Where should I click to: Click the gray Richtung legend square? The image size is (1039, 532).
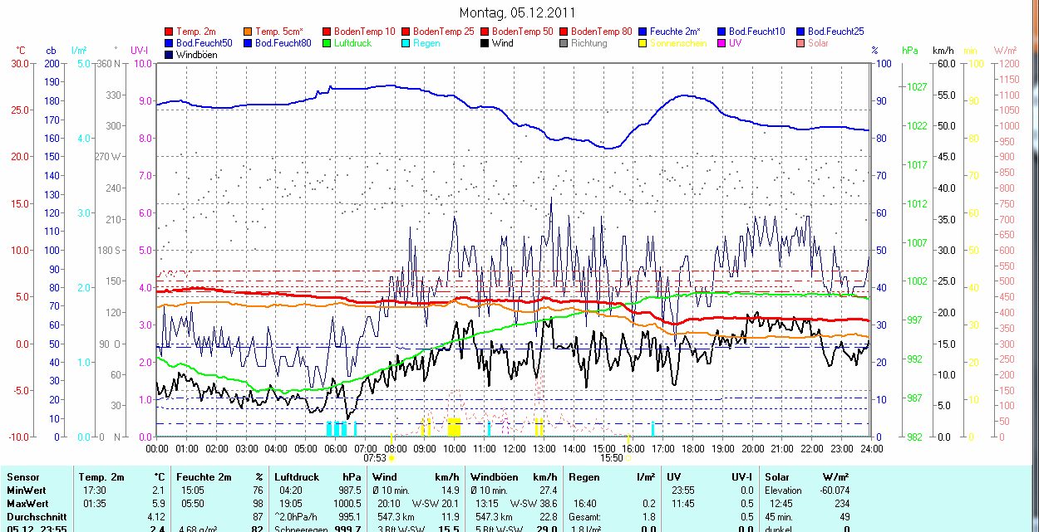point(564,43)
